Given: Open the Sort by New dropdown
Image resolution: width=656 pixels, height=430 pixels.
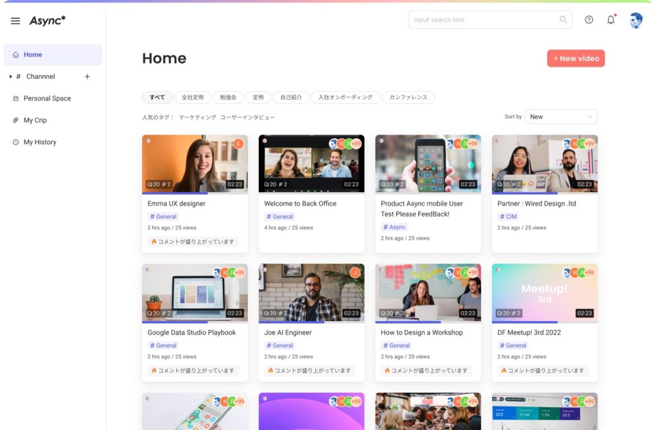Looking at the screenshot, I should (x=561, y=117).
